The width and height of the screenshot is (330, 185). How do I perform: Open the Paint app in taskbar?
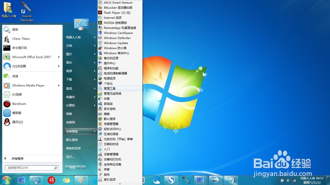coord(81,180)
